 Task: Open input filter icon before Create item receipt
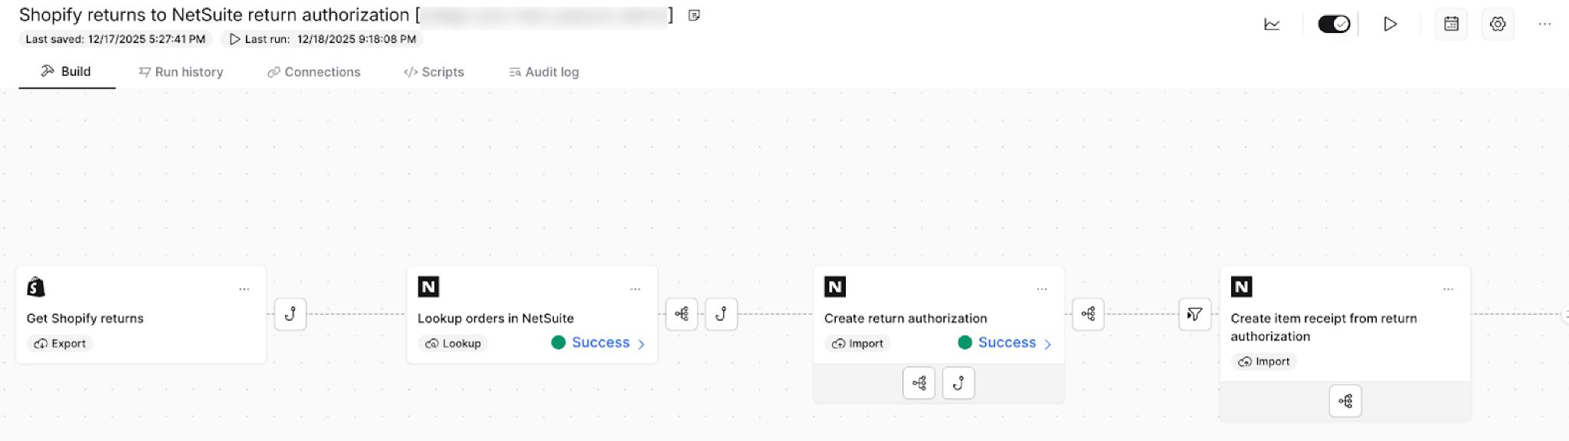(1194, 314)
